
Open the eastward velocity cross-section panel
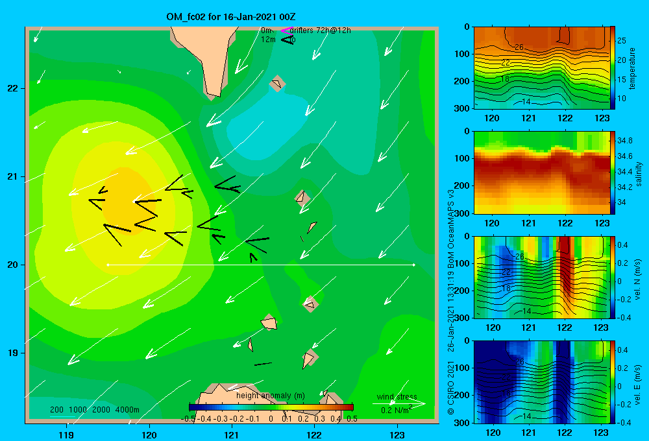(x=541, y=382)
